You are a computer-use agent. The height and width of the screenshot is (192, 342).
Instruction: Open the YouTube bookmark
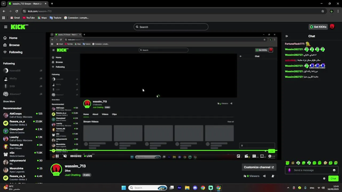click(x=29, y=18)
